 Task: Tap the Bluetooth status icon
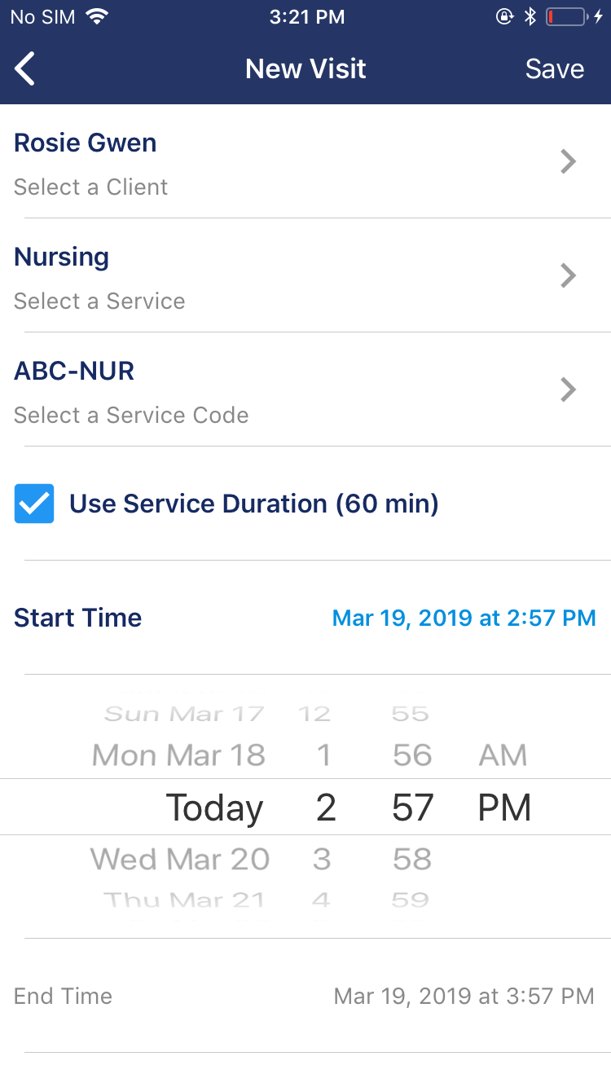[x=530, y=16]
